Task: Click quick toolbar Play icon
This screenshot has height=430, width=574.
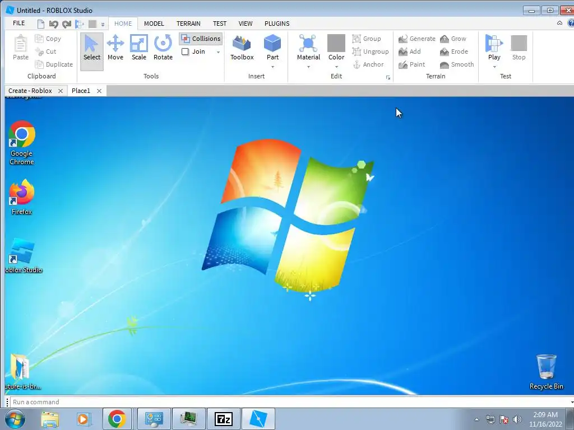Action: point(80,24)
